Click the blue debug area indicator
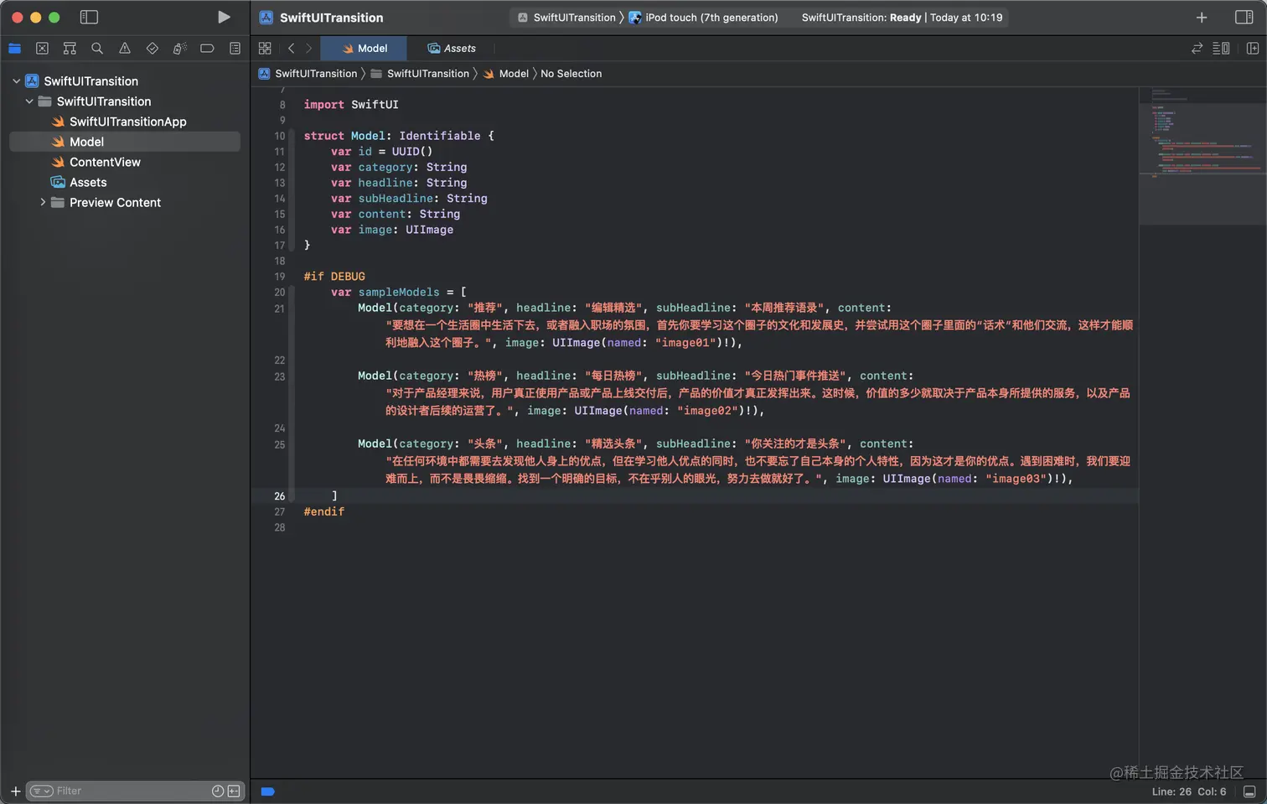1267x804 pixels. (x=268, y=791)
